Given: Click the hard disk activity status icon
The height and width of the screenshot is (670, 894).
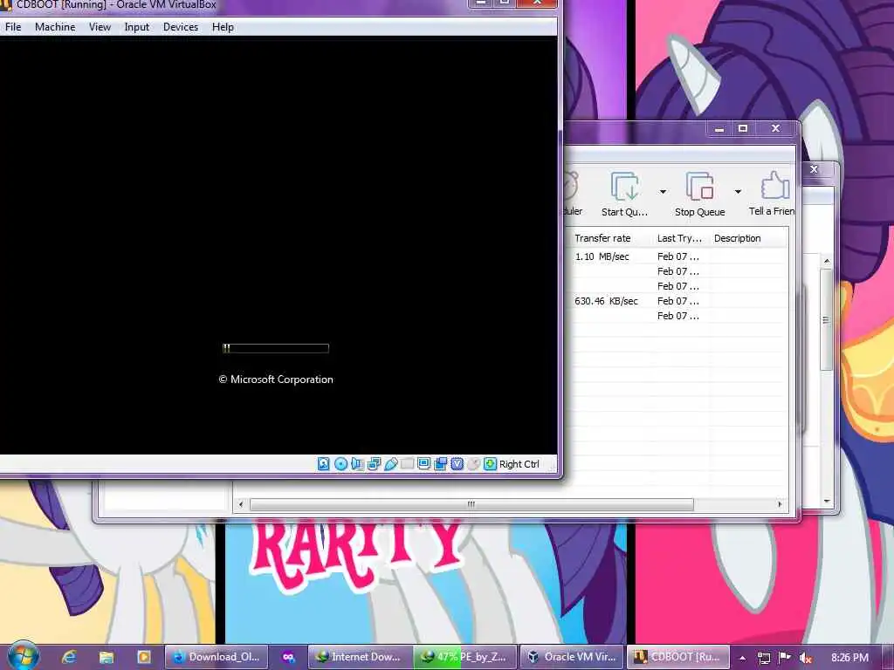Looking at the screenshot, I should (323, 464).
